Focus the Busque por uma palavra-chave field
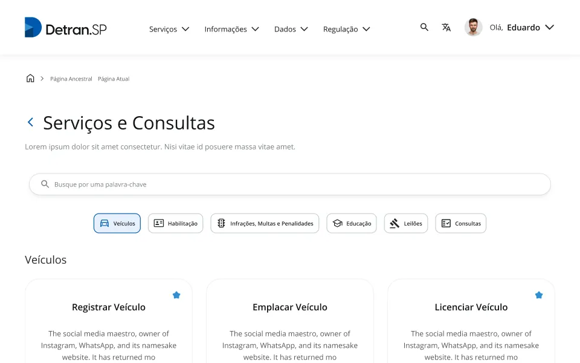580x363 pixels. [290, 184]
